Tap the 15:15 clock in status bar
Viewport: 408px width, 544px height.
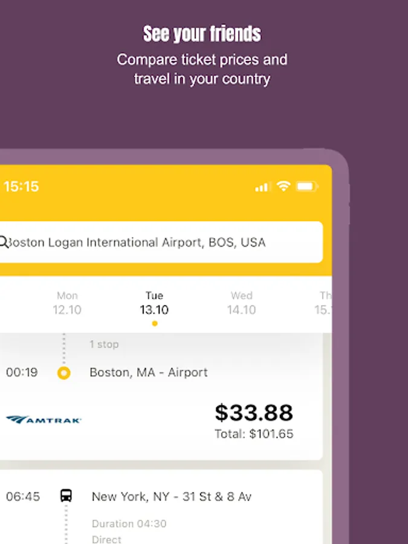[22, 187]
